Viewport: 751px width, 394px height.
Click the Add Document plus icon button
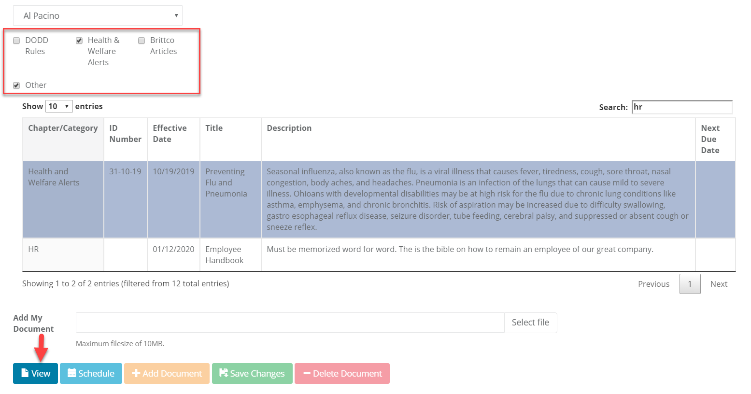167,373
